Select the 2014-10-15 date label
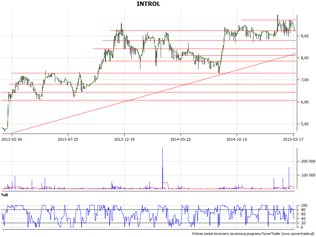The width and height of the screenshot is (316, 237). click(237, 139)
